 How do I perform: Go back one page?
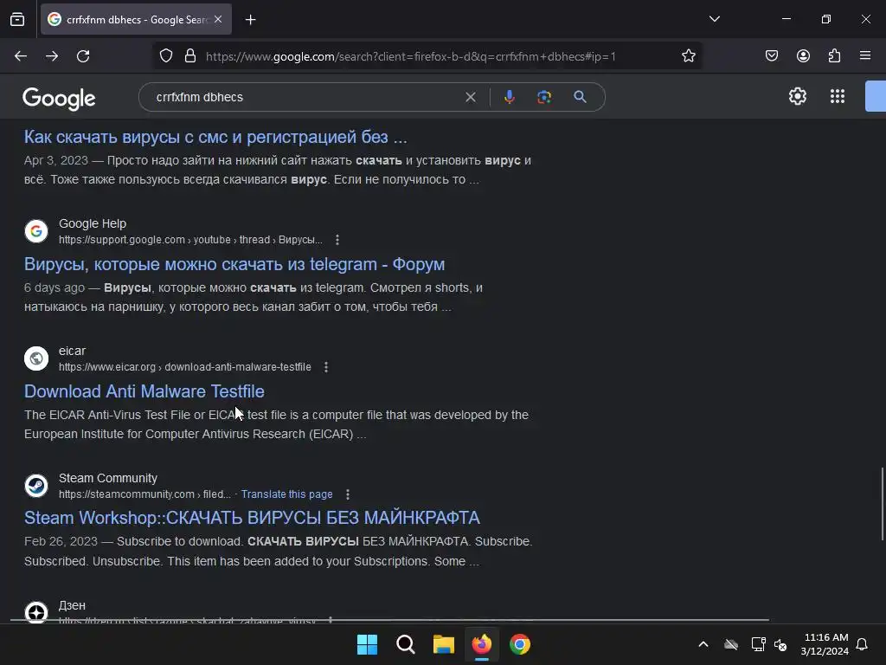pos(21,56)
